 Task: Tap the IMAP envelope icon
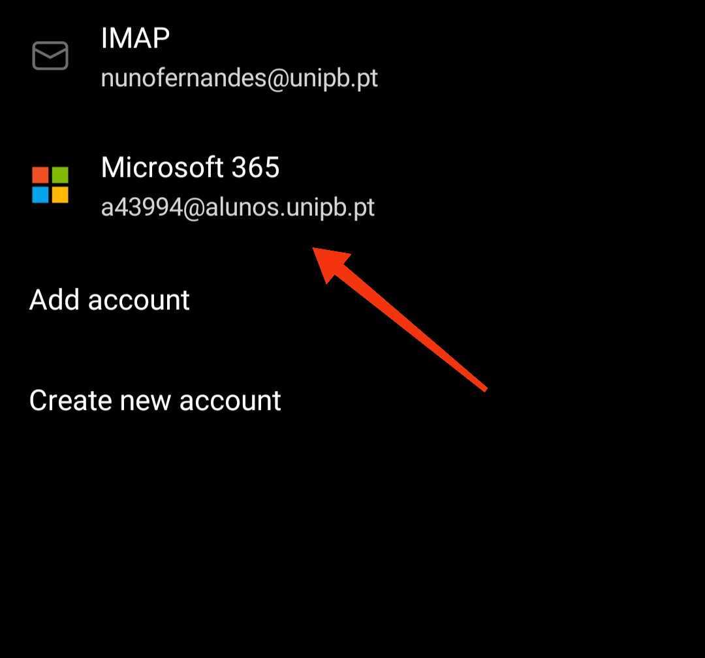[x=50, y=55]
